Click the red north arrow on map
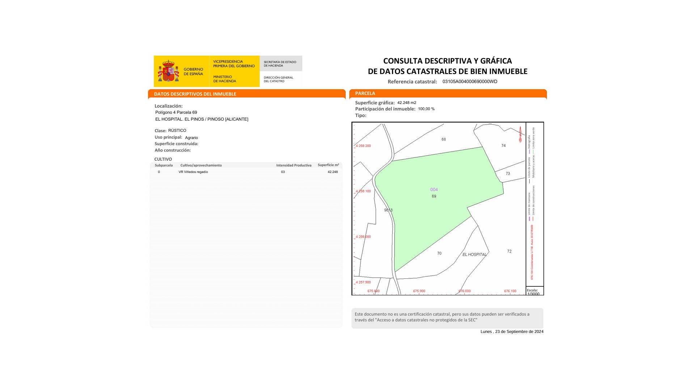Screen dimensions: 695x390 click(520, 134)
